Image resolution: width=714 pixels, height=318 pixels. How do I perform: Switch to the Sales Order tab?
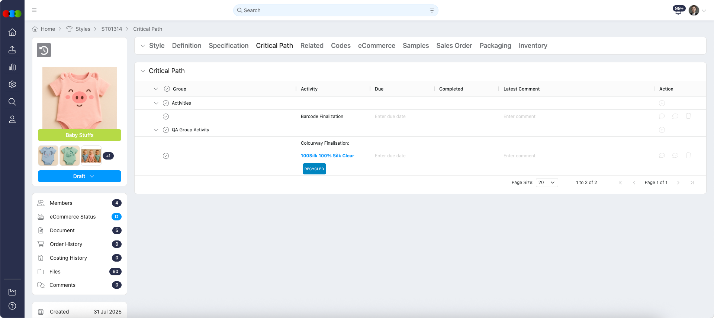pyautogui.click(x=454, y=46)
